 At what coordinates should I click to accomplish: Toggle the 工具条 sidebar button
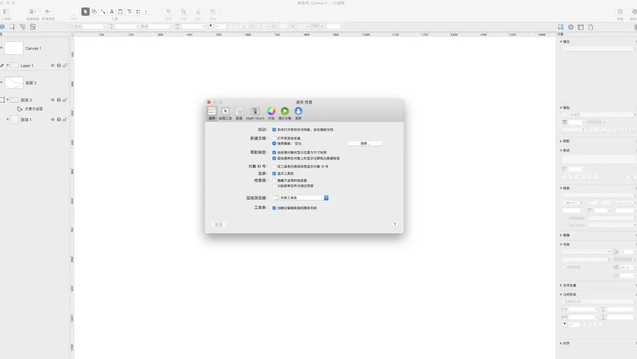point(6,12)
